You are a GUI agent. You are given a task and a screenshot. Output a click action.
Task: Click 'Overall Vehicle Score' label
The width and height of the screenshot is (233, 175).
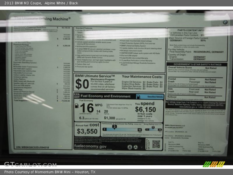pos(180,68)
